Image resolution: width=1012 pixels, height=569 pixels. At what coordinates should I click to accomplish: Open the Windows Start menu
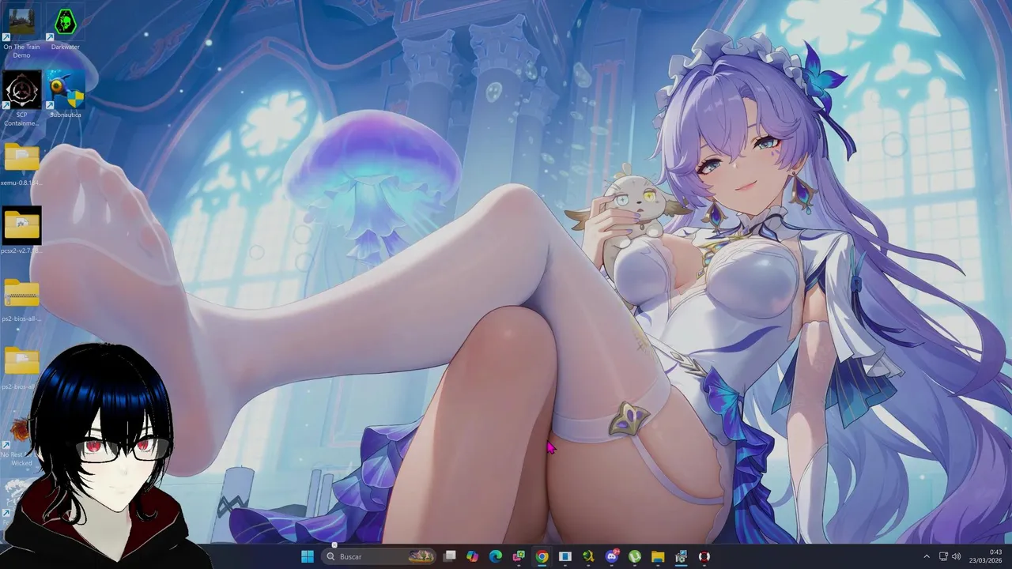coord(308,556)
